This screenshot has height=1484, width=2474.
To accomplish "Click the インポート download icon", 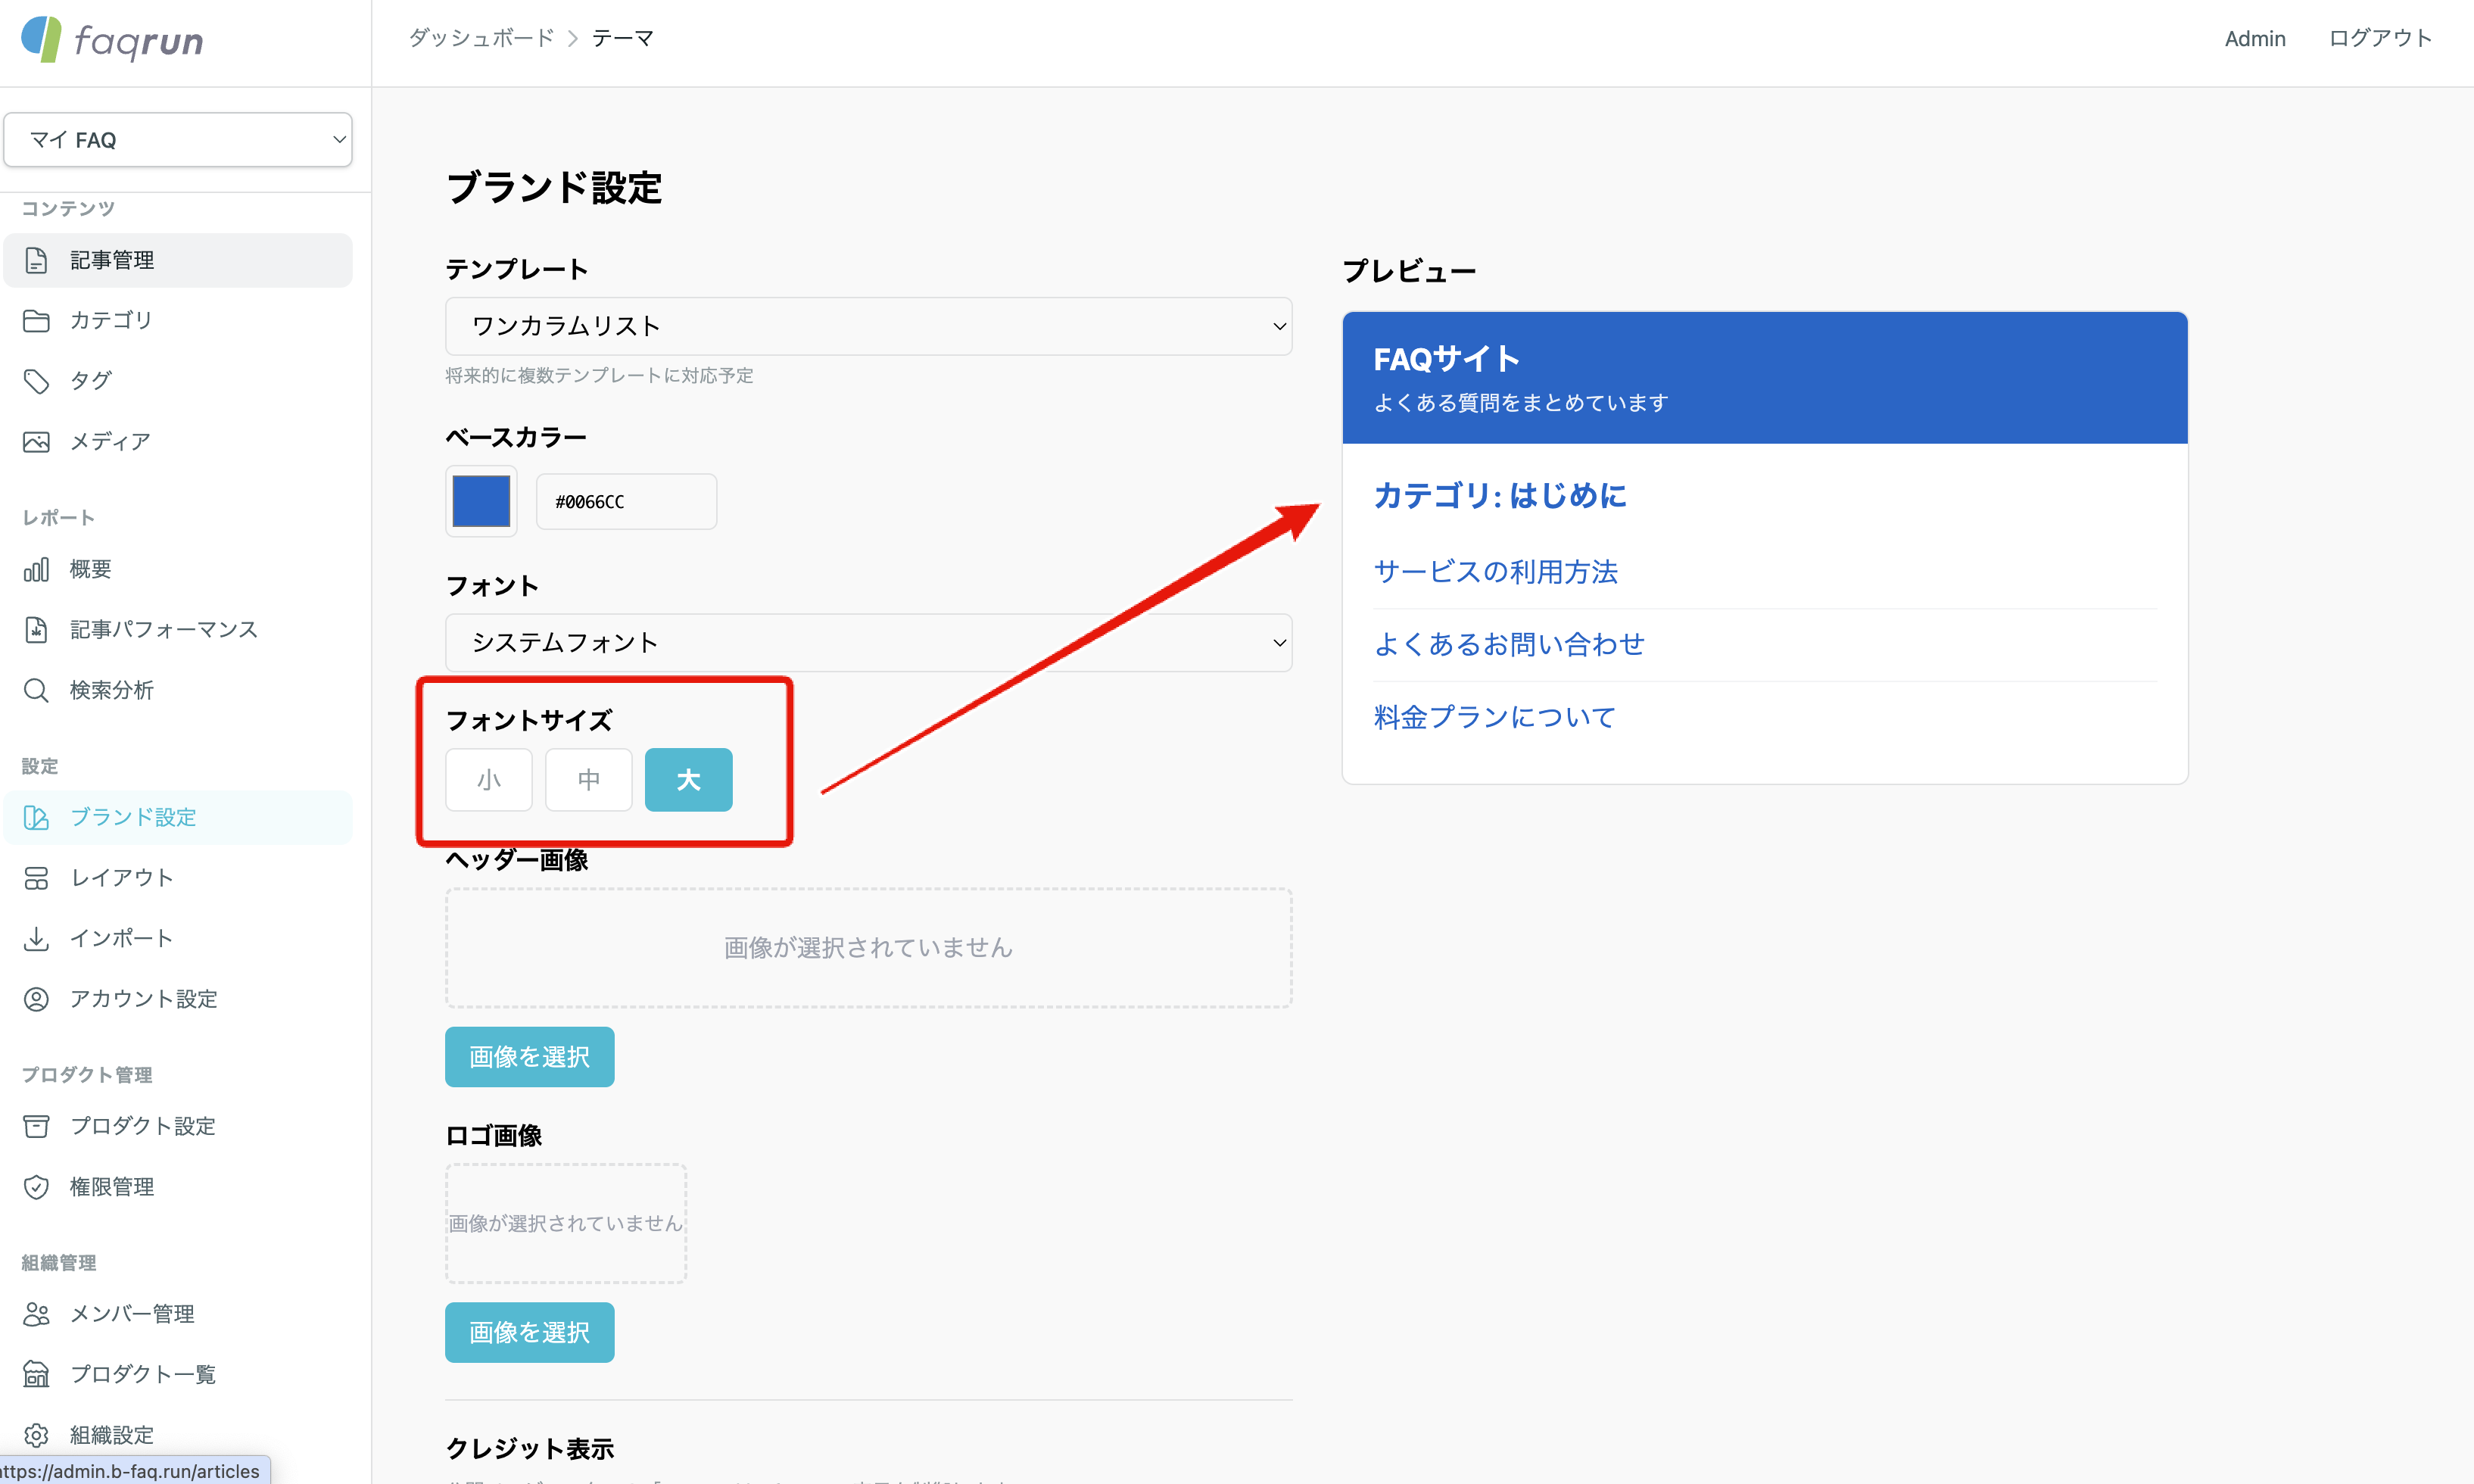I will click(x=36, y=939).
